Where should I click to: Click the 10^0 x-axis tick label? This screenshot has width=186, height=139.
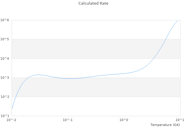click(x=124, y=120)
